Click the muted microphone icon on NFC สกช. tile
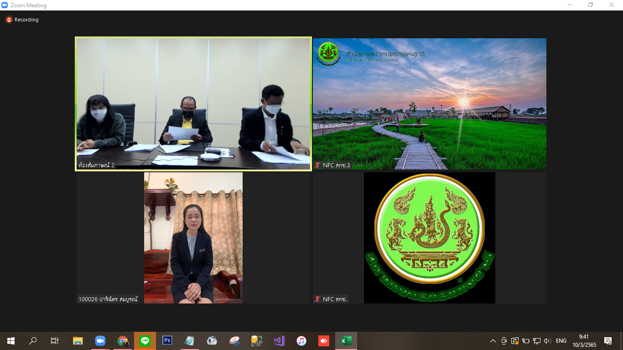Screen dimensions: 623x350 pyautogui.click(x=318, y=299)
